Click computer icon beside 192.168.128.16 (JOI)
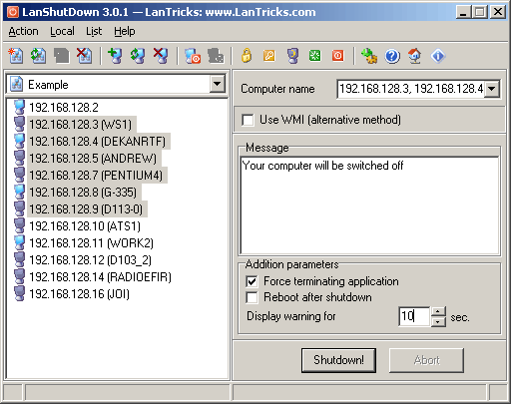The height and width of the screenshot is (404, 511). 20,293
